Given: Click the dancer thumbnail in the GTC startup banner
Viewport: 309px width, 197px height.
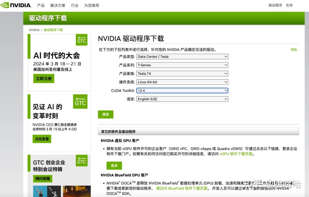Looking at the screenshot, I should coord(47,191).
